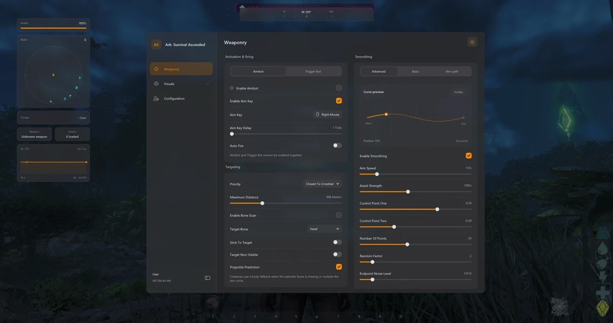Click the crosshair icon beside Enable Aimbot
613x323 pixels.
[x=232, y=88]
